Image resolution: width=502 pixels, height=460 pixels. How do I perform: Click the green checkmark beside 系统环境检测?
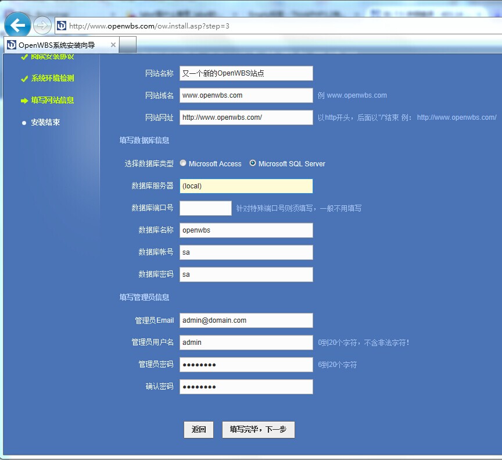click(24, 78)
